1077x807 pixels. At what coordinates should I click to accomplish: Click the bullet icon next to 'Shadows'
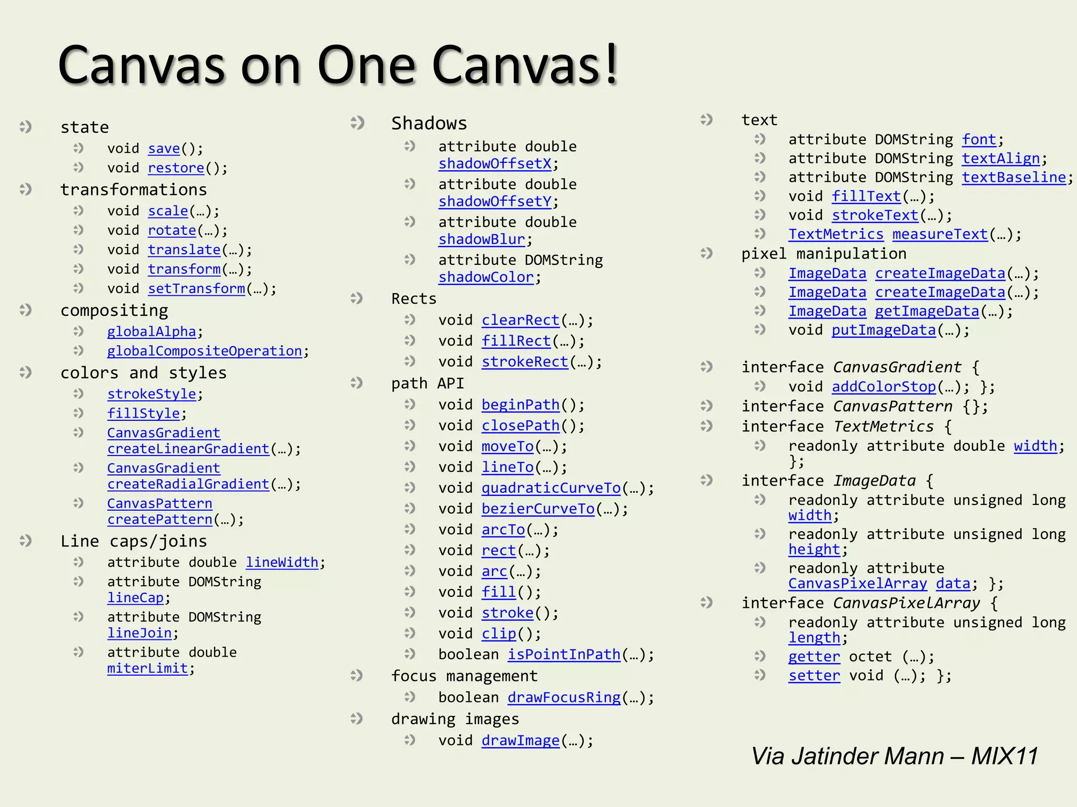pos(357,123)
